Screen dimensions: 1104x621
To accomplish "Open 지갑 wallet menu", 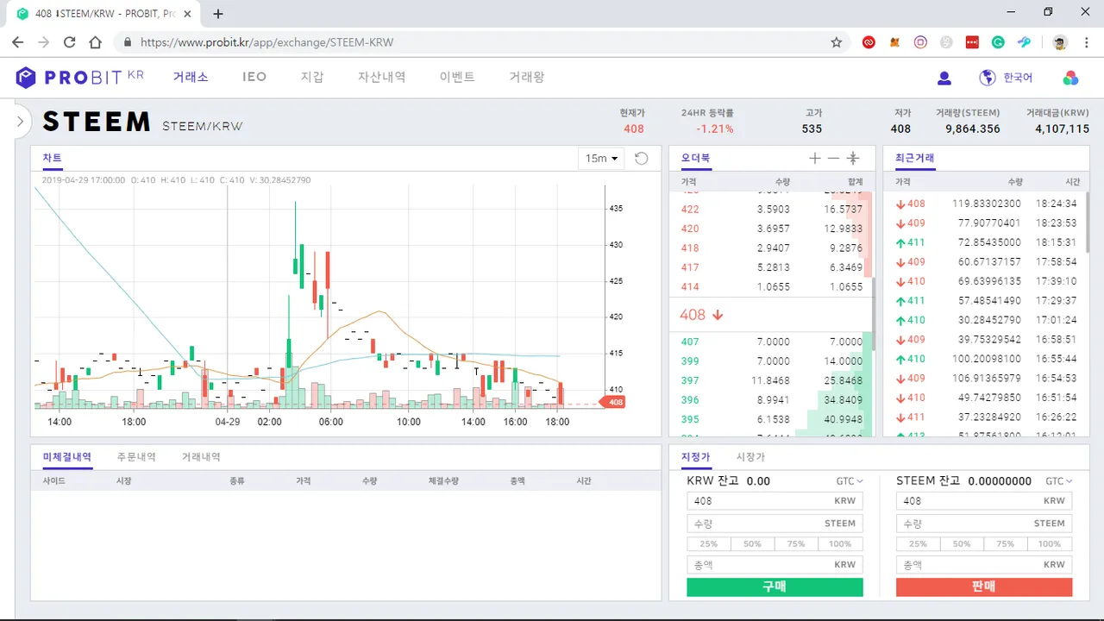I will [x=312, y=77].
